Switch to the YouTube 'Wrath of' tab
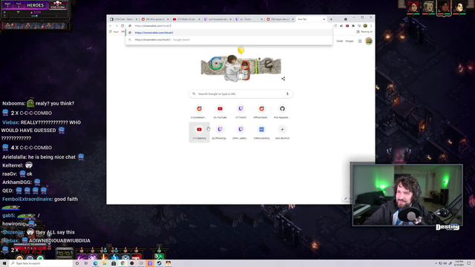 pos(186,19)
